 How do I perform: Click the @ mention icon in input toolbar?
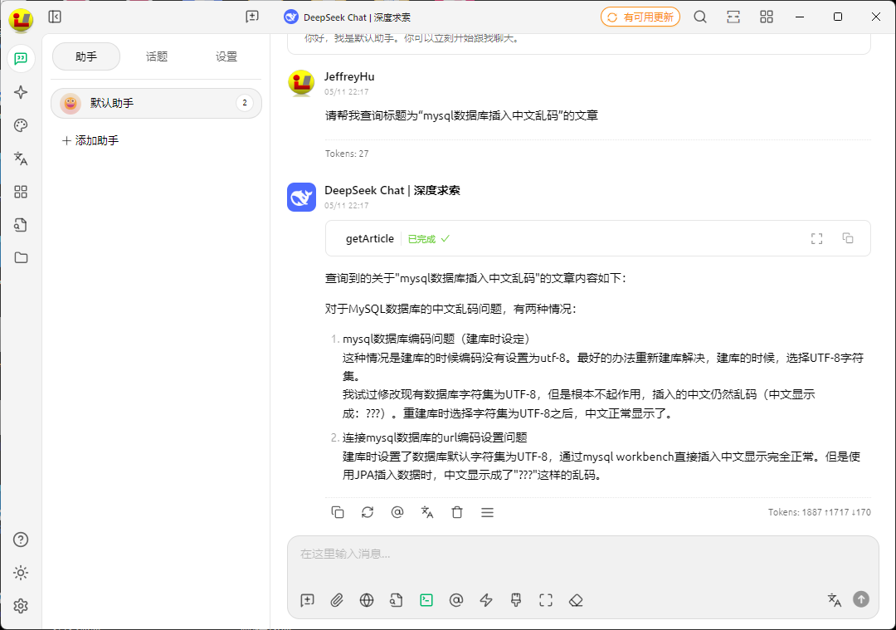coord(456,599)
